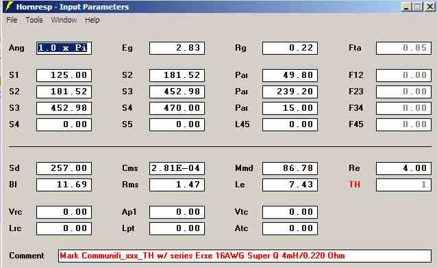The image size is (437, 268).
Task: Click the Par field showing 239.20
Action: pyautogui.click(x=290, y=92)
